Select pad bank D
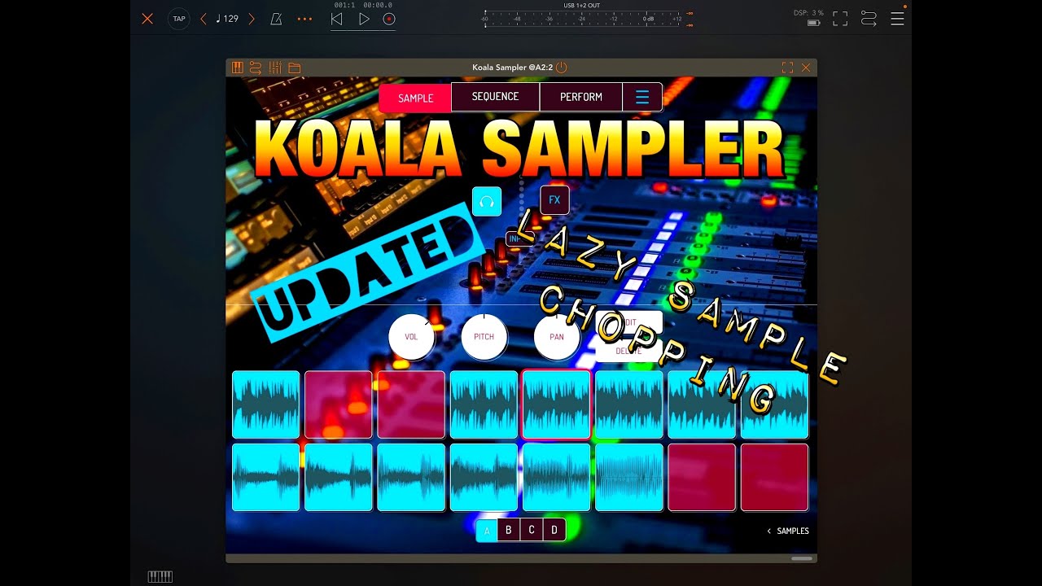The height and width of the screenshot is (586, 1042). (x=554, y=530)
